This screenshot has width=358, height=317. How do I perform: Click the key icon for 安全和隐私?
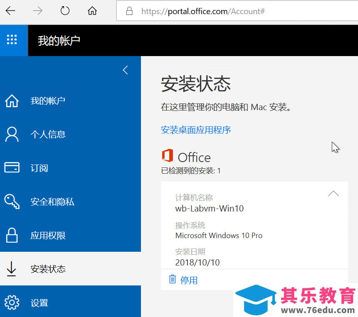click(12, 202)
